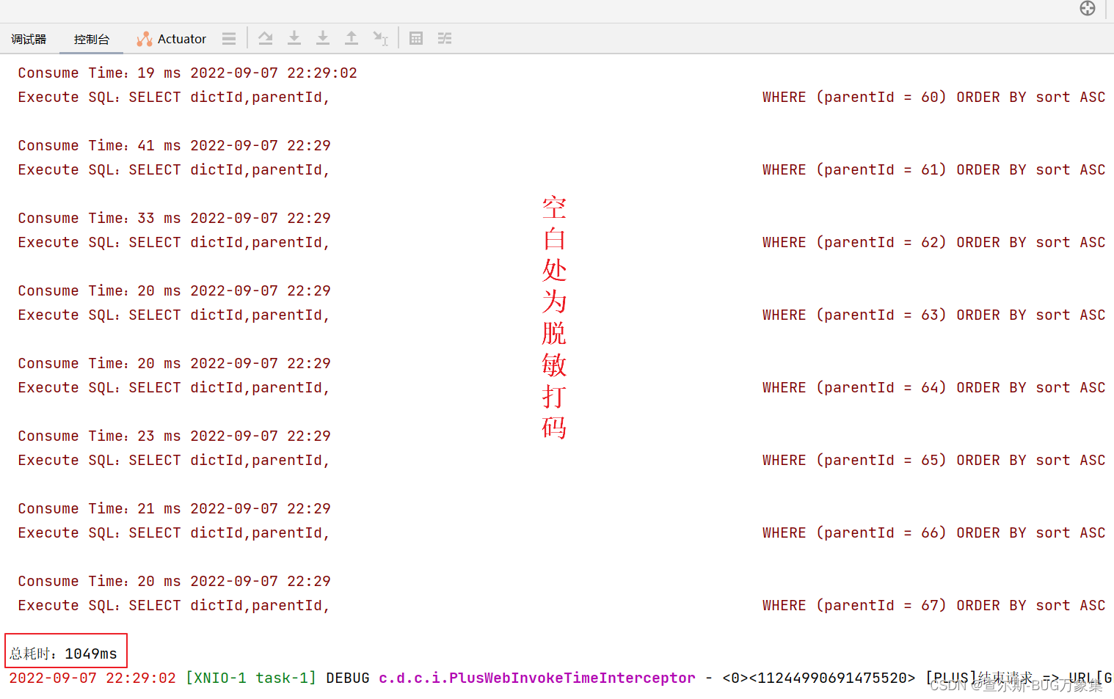
Task: Toggle Scroll to End for console output
Action: tap(323, 38)
